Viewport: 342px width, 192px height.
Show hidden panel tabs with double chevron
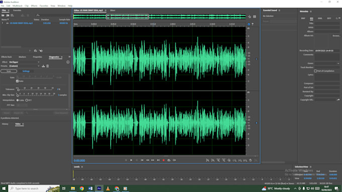69,57
